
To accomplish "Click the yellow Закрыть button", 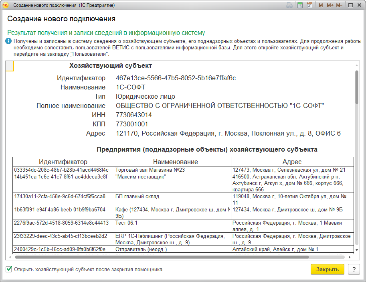I will [328, 270].
